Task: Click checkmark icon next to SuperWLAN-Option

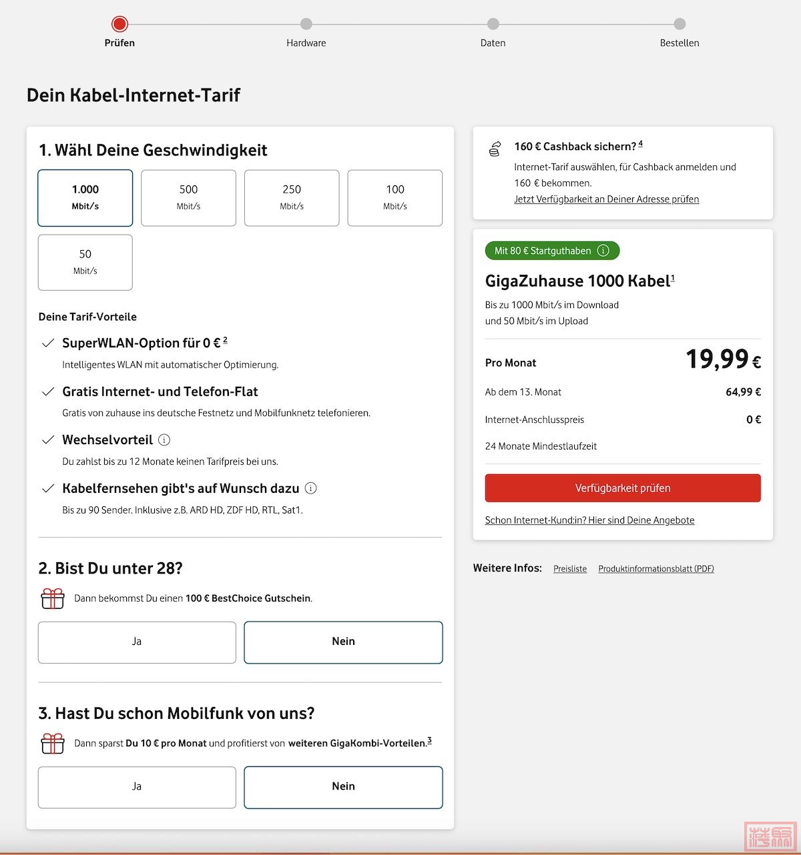Action: point(48,343)
